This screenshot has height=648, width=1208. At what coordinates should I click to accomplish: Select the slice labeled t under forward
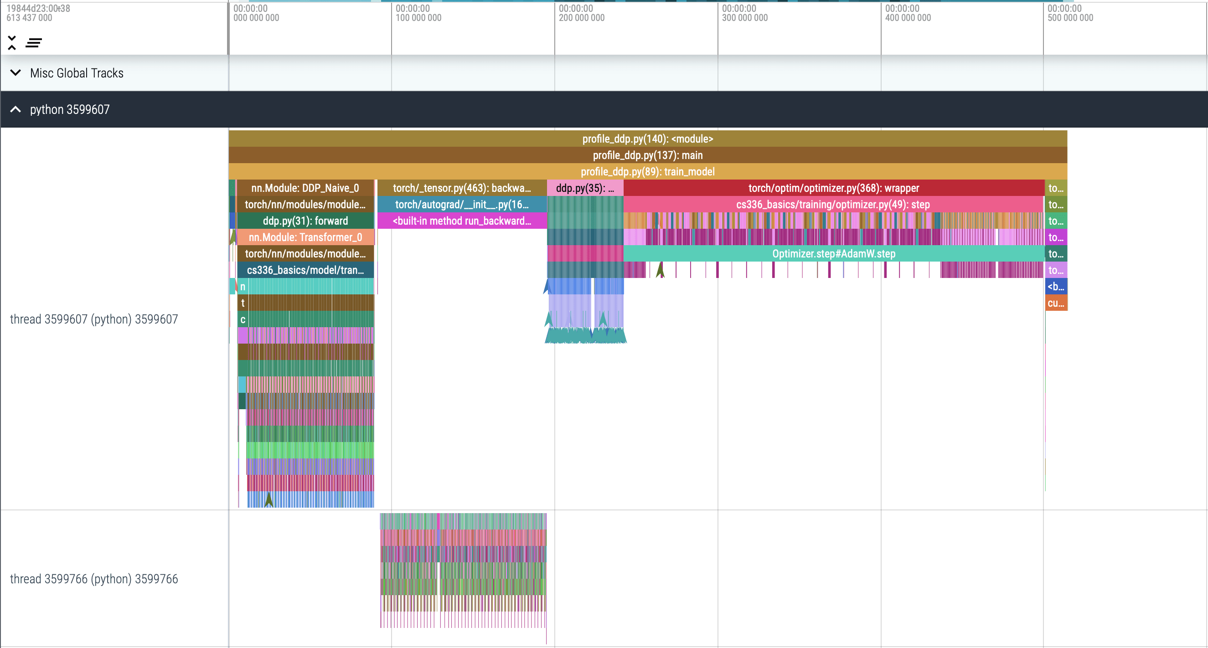[243, 303]
